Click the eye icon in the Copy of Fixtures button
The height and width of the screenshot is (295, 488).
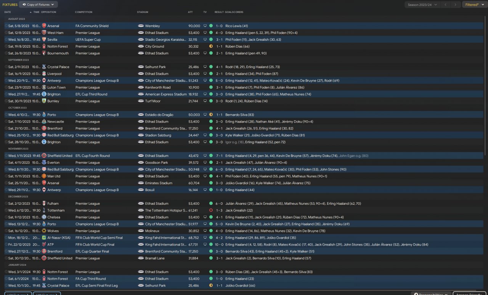click(24, 5)
